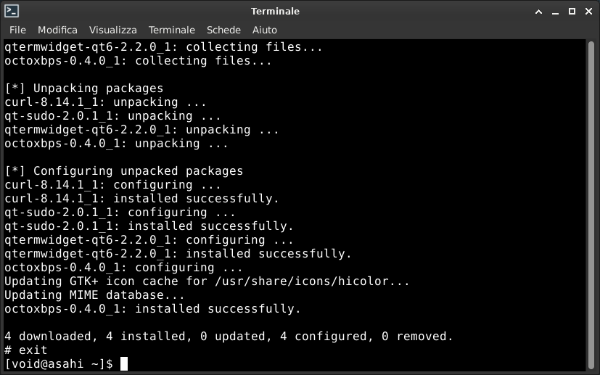Open the Visualizza menu

click(113, 30)
